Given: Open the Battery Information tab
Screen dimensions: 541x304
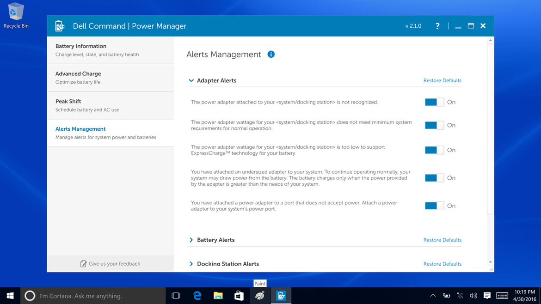Looking at the screenshot, I should click(111, 50).
